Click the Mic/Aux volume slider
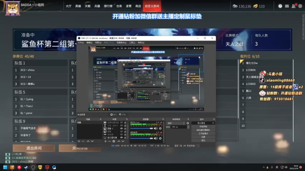Viewport: 305px width, 171px height. point(141,128)
